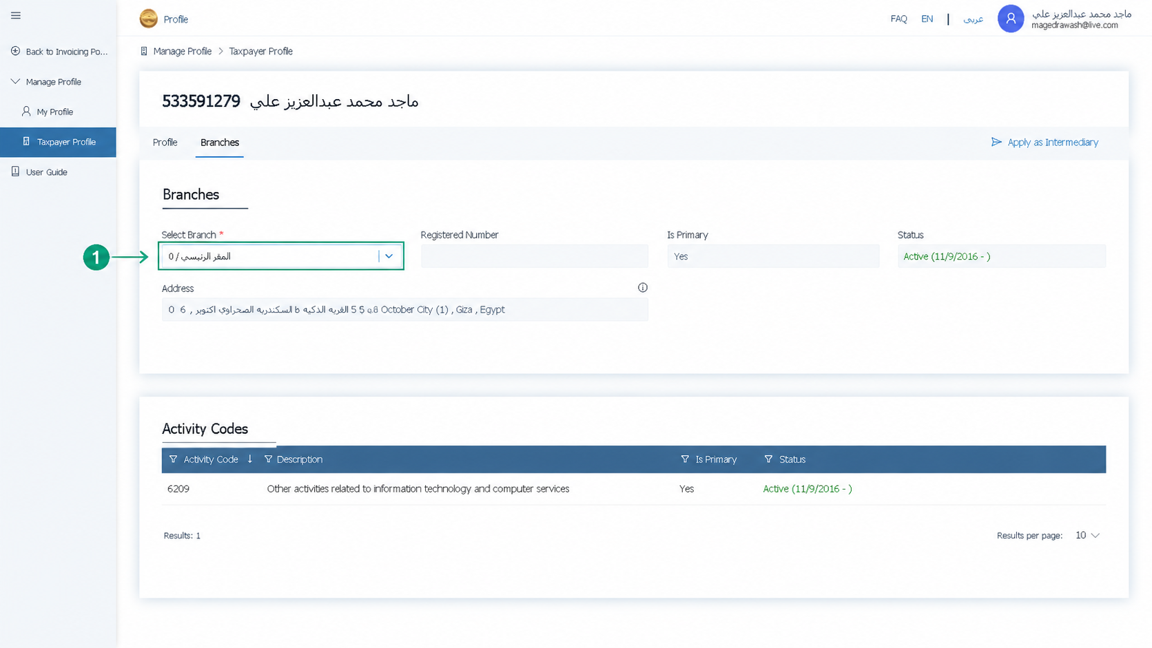Click Apply as Intermediary link
Screen dimensions: 1152x648
1053,143
